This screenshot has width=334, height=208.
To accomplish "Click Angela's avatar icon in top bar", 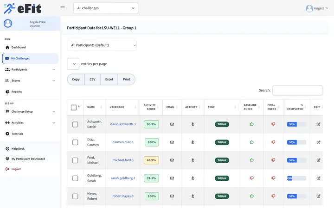I will 309,8.
